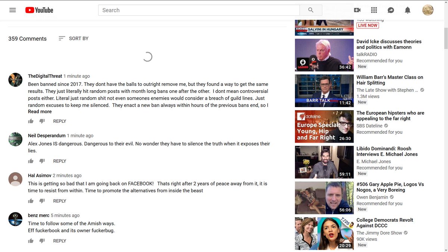The width and height of the screenshot is (448, 252).
Task: Reply to benz merc's comment
Action: click(60, 241)
